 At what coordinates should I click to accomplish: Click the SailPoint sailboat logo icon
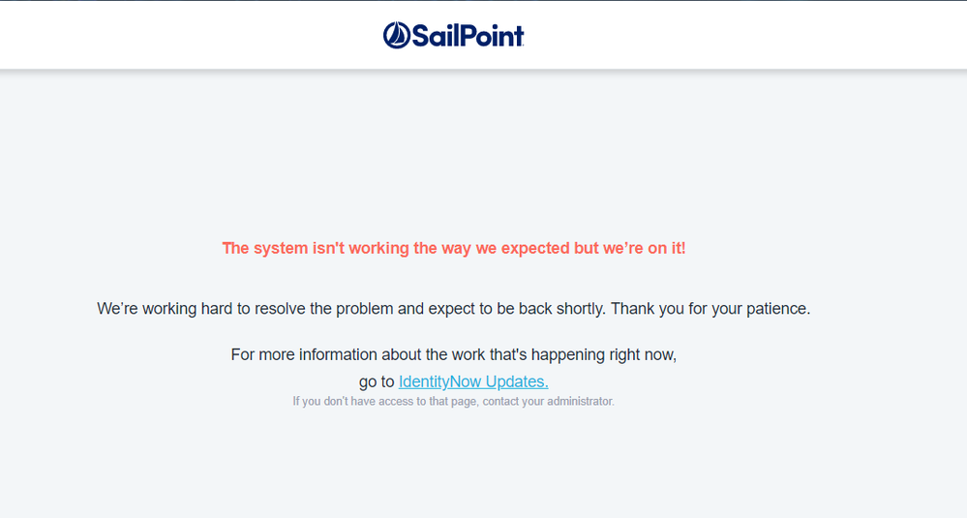click(397, 36)
